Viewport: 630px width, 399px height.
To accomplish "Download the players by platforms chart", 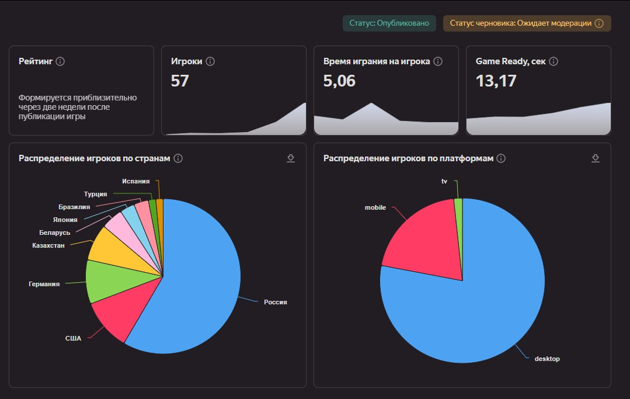I will pos(596,158).
